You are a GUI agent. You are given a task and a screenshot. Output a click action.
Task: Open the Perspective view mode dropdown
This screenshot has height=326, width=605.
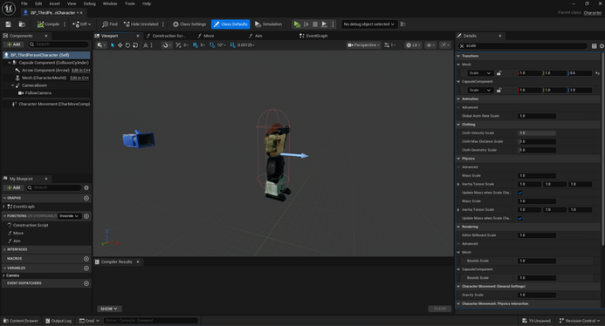363,45
